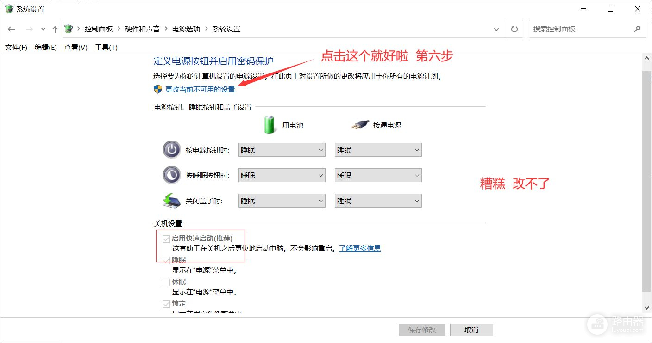Click the forward navigation arrow
The width and height of the screenshot is (652, 343).
(x=29, y=29)
